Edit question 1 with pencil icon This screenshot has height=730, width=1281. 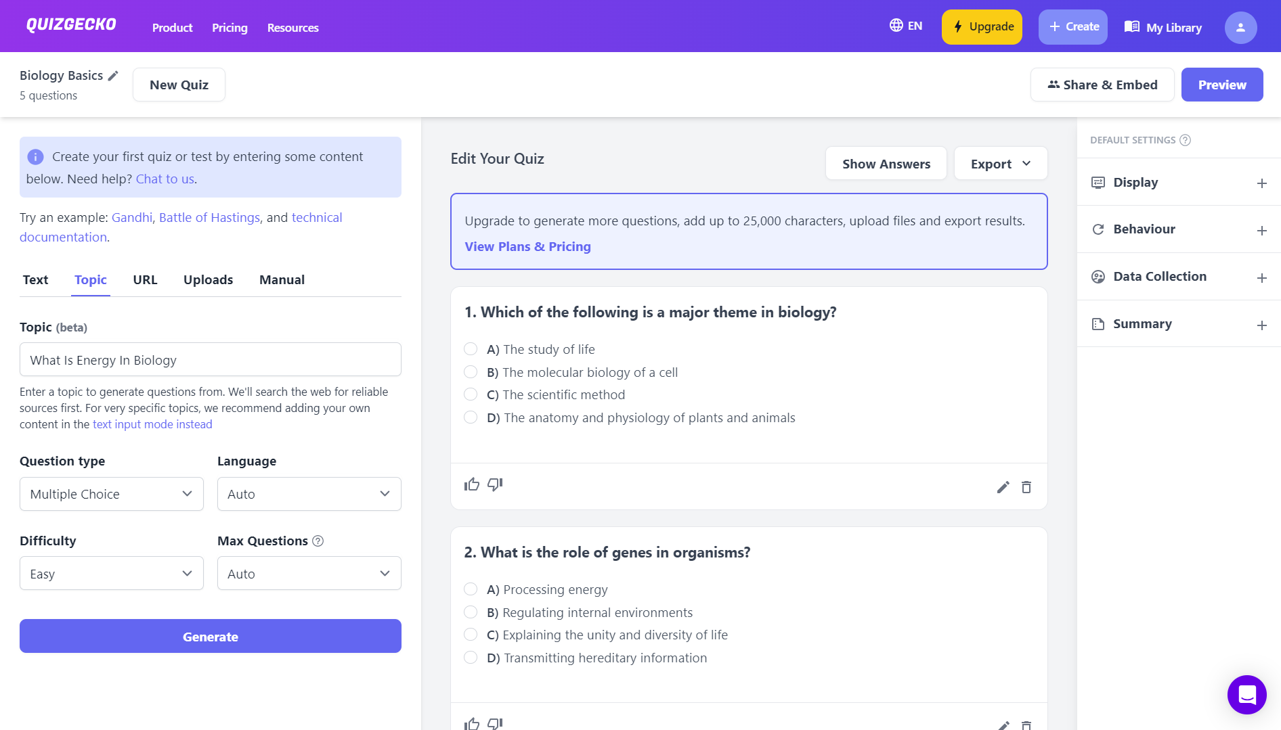point(1003,487)
